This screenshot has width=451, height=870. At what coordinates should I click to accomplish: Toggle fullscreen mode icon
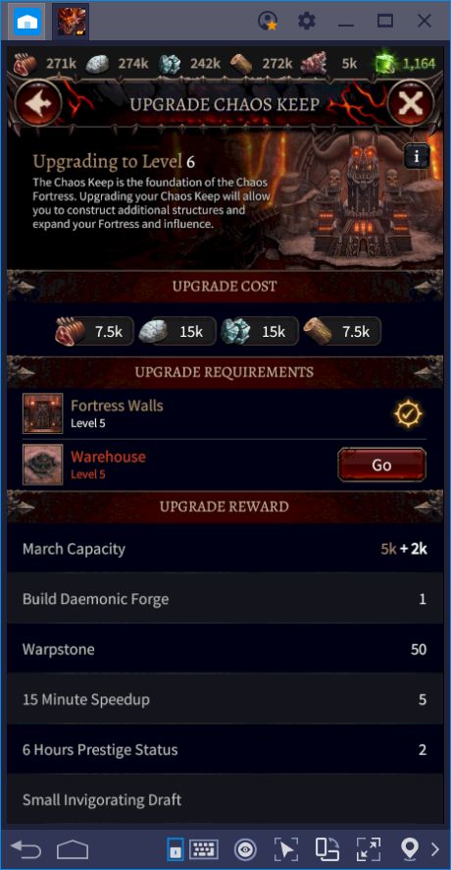point(369,849)
